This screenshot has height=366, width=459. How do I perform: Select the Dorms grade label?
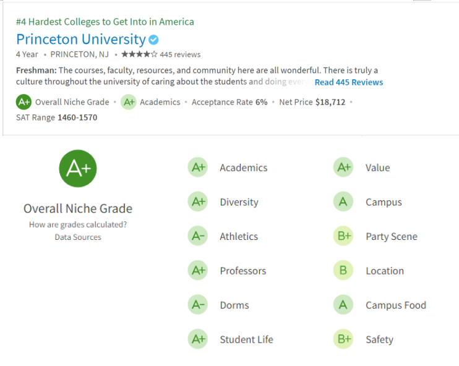tap(234, 305)
